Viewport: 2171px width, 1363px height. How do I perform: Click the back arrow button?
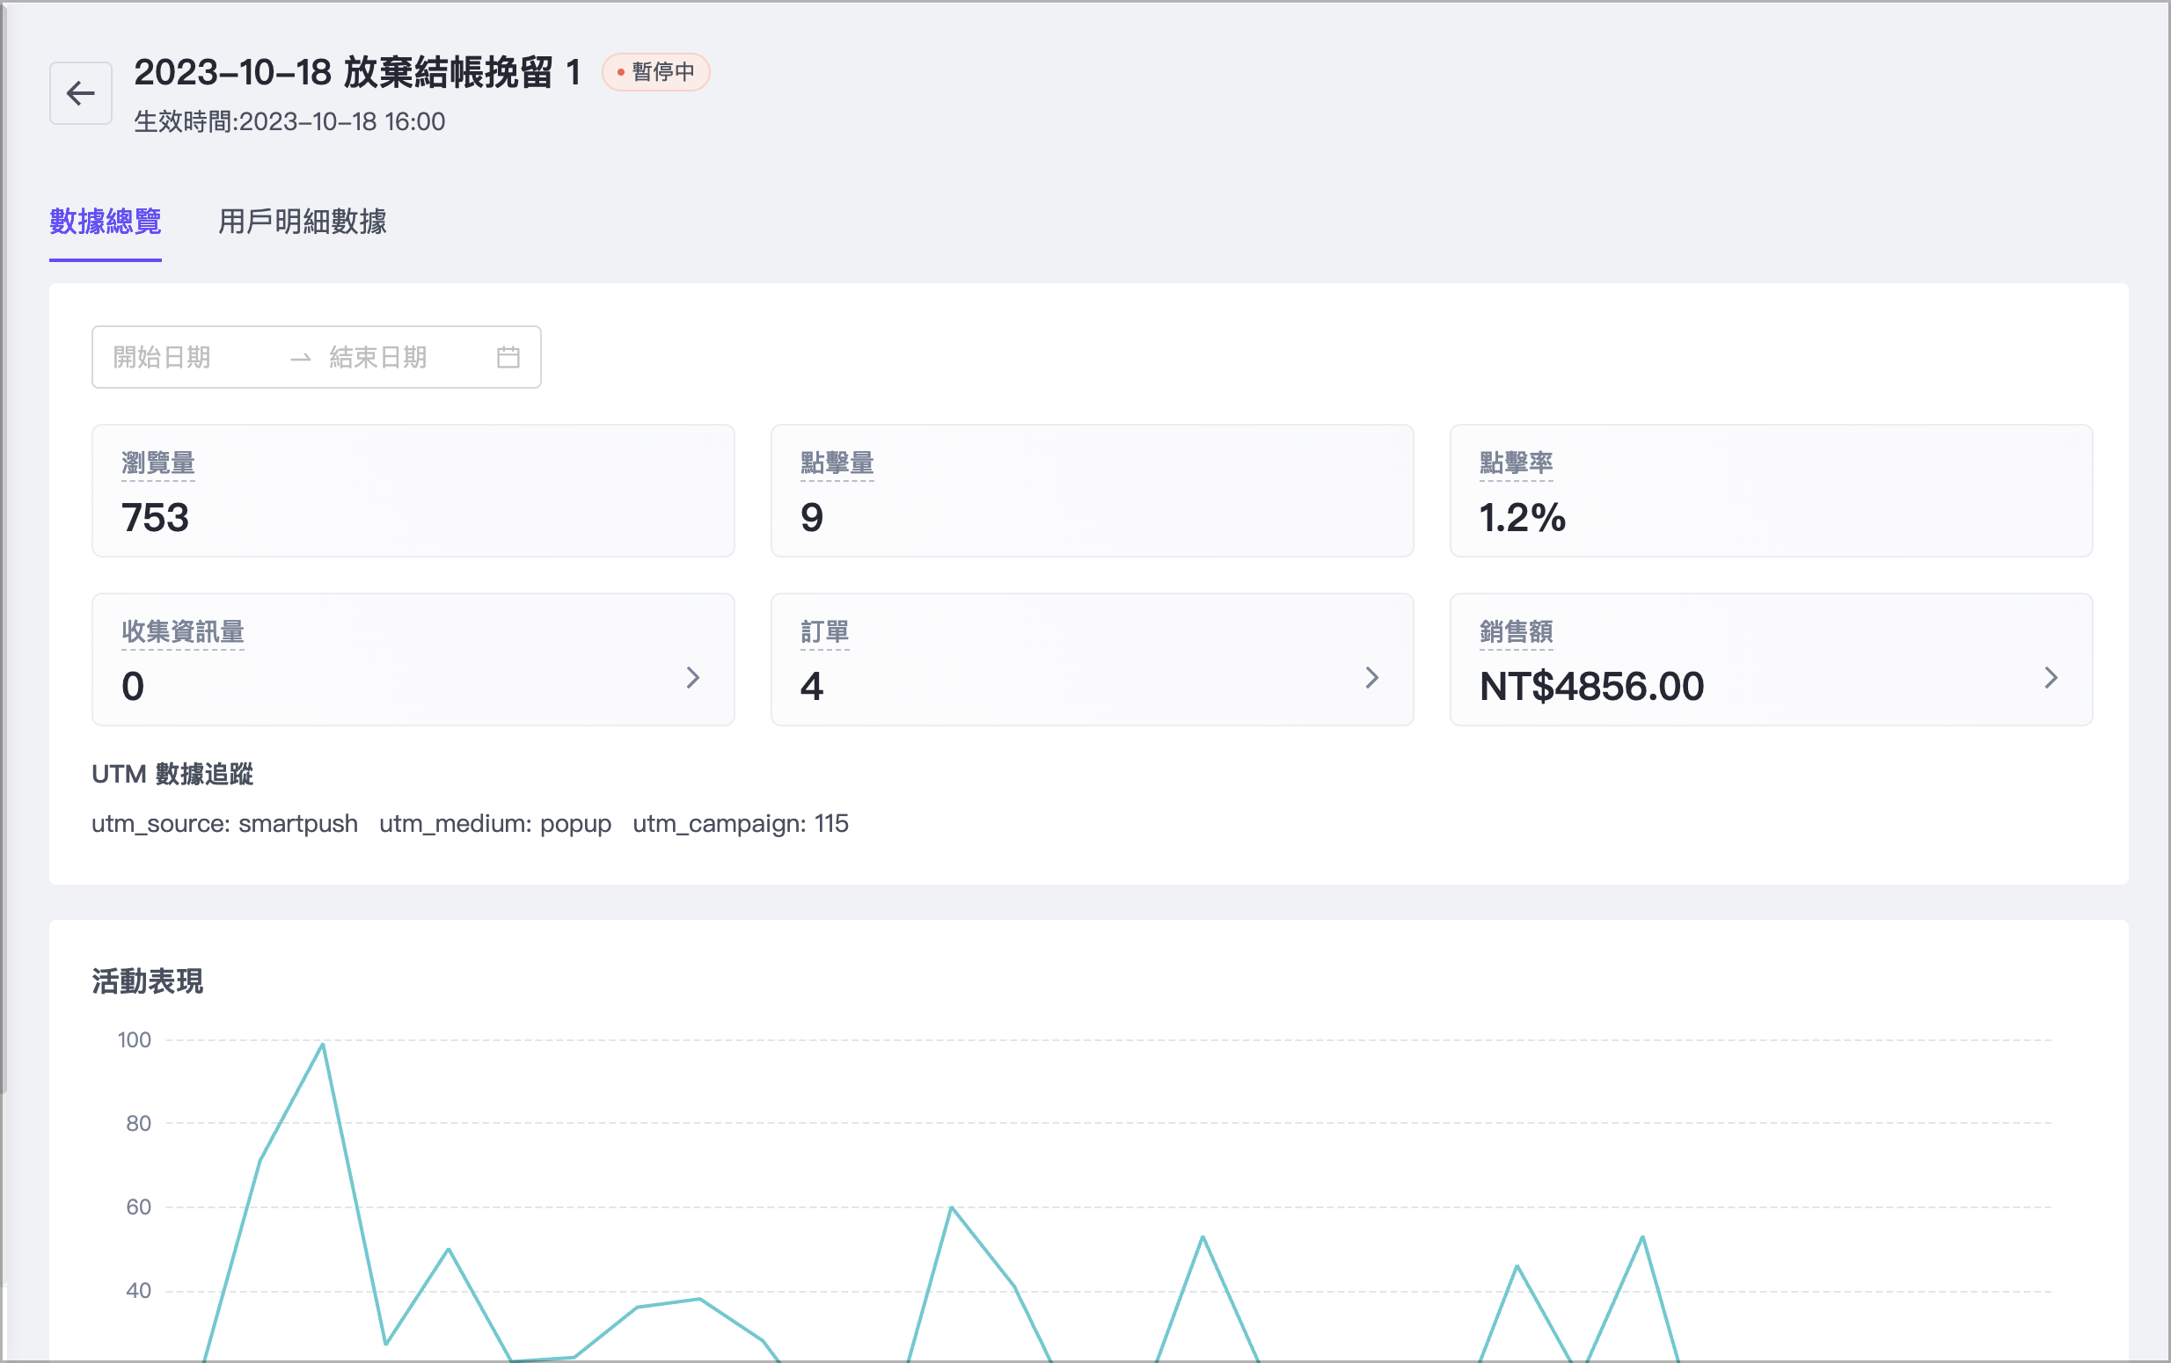coord(80,93)
